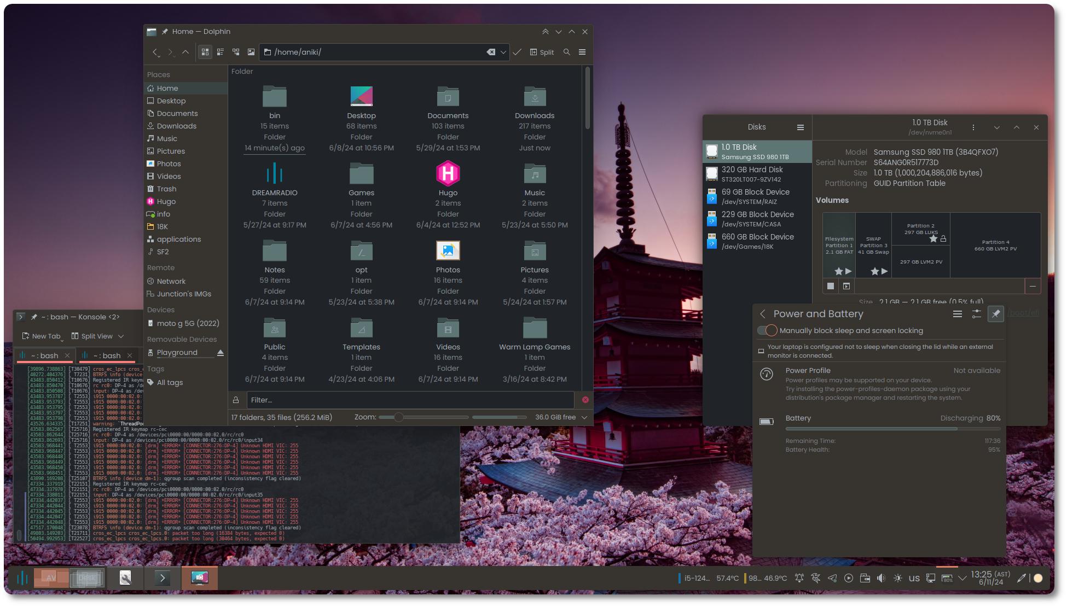
Task: Click the Battery charge progress bar
Action: [x=893, y=429]
